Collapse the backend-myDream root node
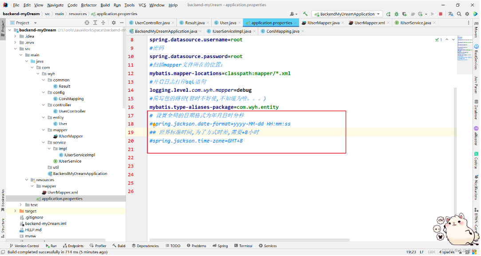 pos(10,30)
